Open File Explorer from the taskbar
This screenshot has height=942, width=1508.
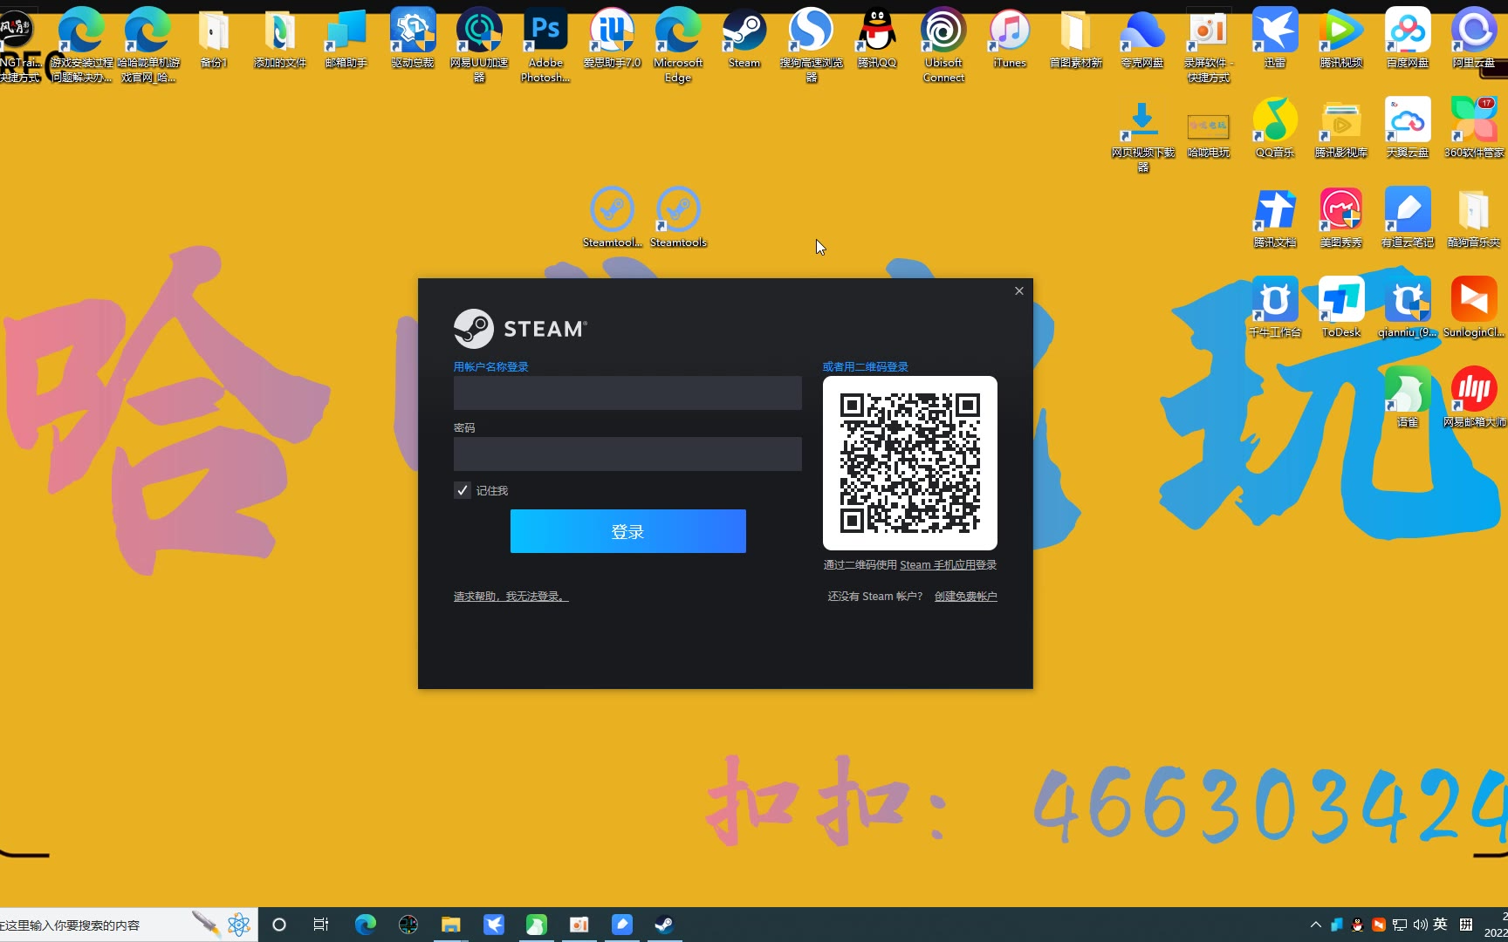coord(450,925)
